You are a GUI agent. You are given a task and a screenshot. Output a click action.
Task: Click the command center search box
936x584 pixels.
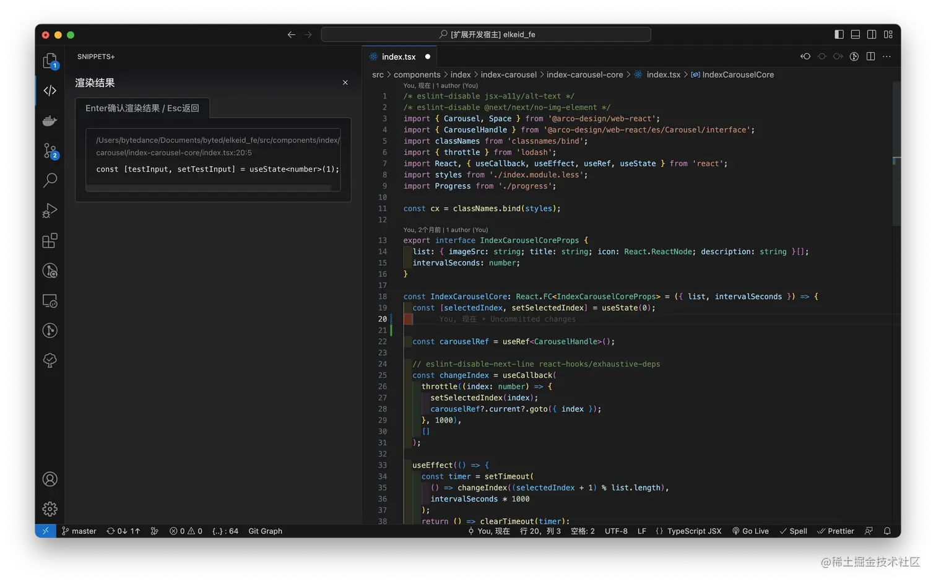click(x=486, y=35)
